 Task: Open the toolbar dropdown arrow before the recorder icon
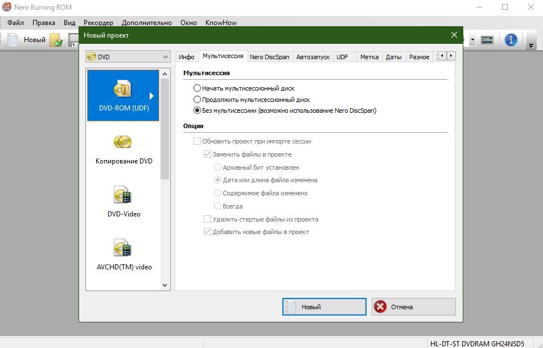472,40
